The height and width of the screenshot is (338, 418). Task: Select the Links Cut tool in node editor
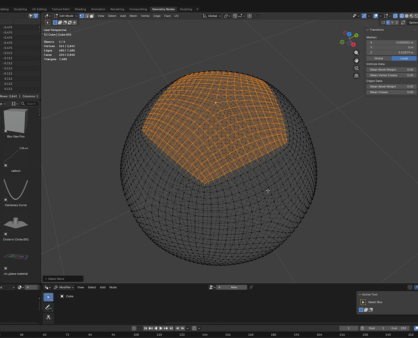tap(48, 317)
